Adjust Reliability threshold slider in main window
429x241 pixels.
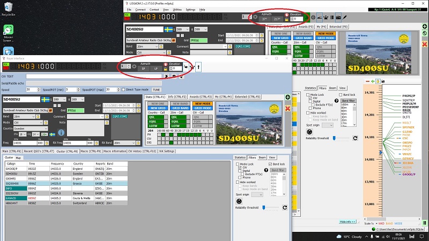tap(342, 138)
